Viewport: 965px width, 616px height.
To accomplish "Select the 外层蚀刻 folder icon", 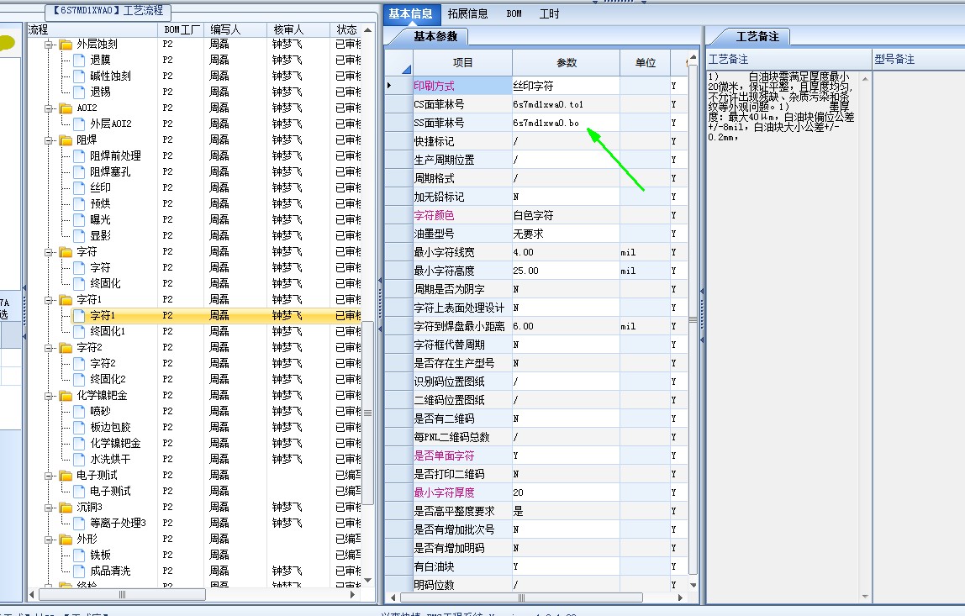I will click(x=66, y=45).
